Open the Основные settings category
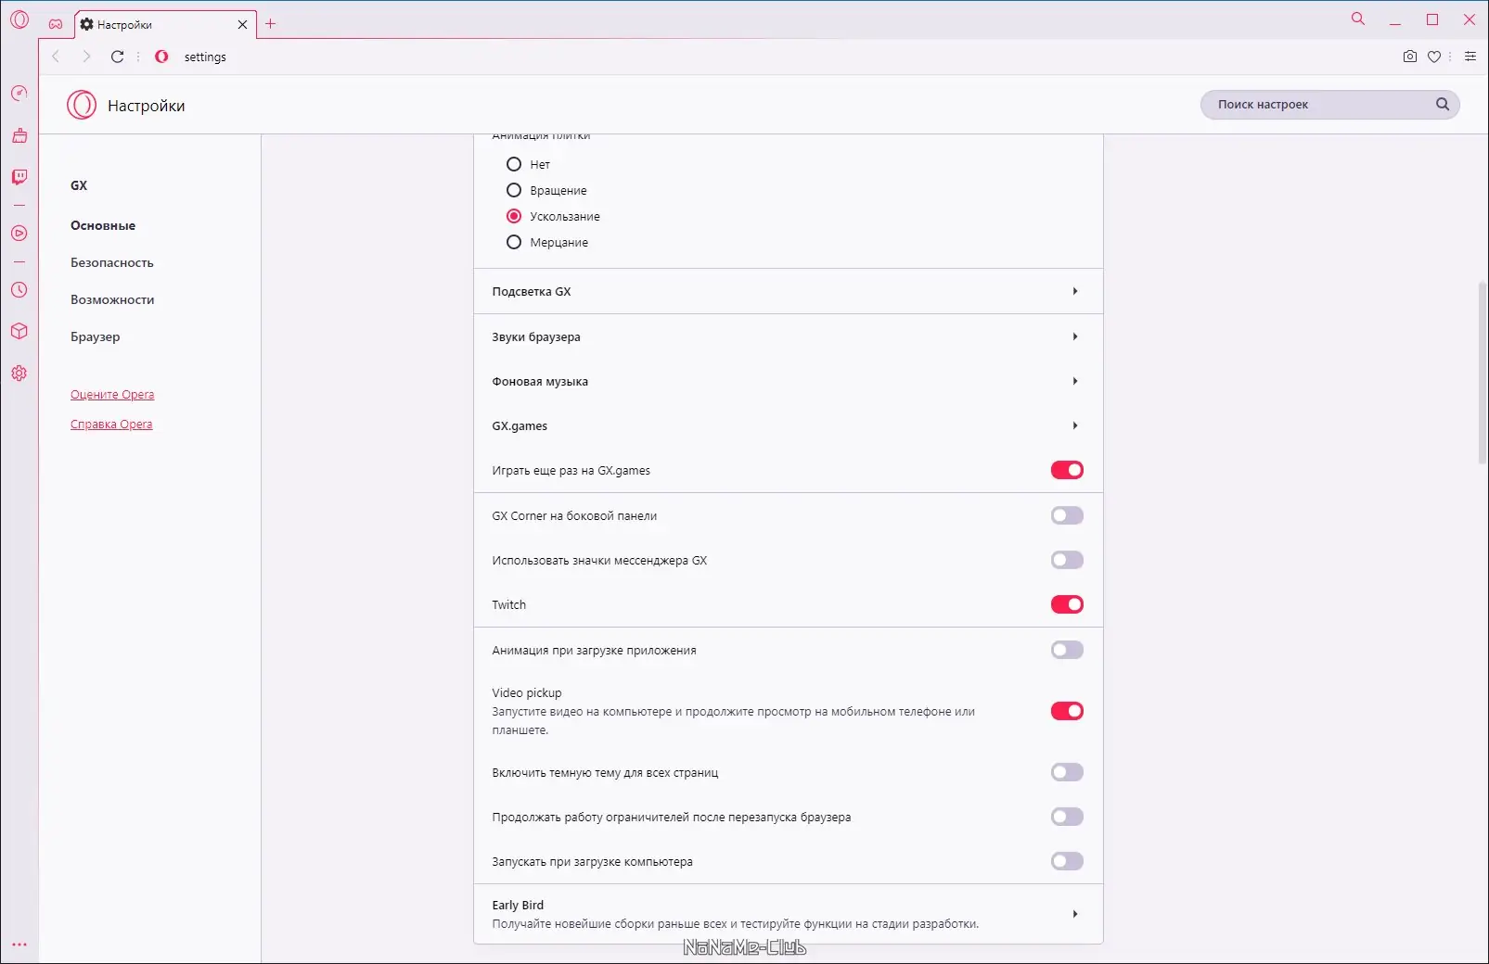The height and width of the screenshot is (964, 1489). 103,226
